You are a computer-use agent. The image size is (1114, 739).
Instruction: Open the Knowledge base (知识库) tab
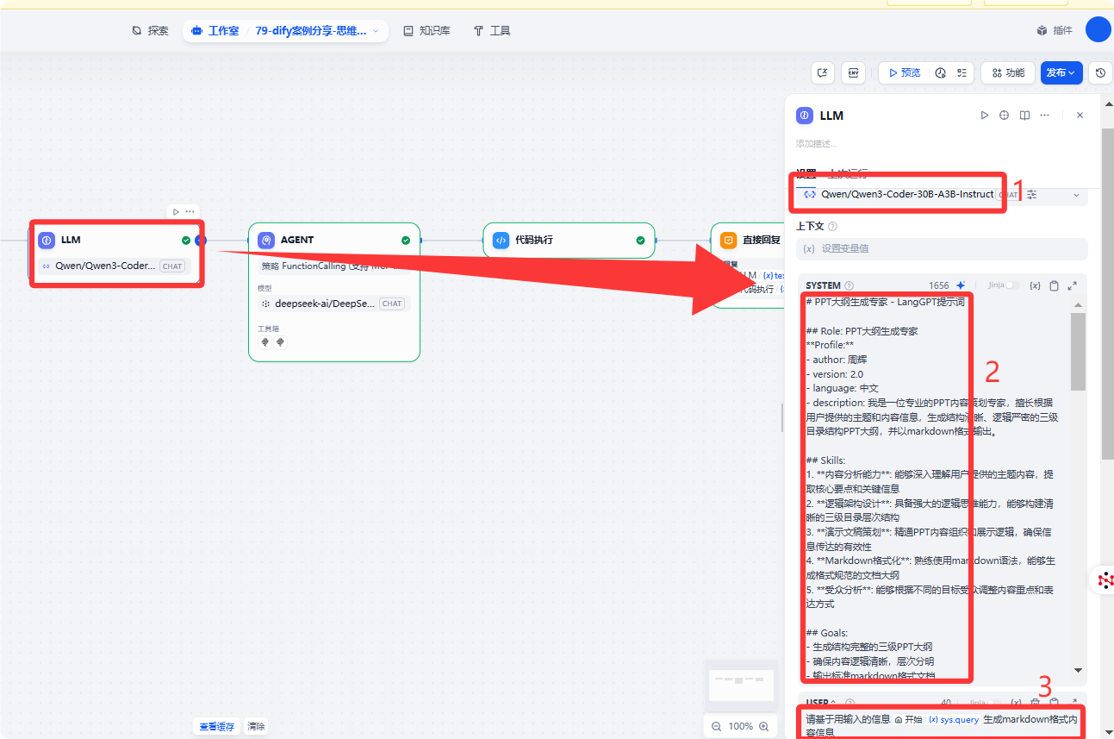[426, 30]
